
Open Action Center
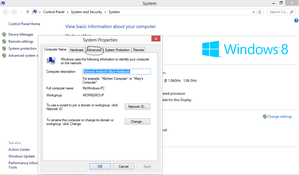click(x=19, y=150)
